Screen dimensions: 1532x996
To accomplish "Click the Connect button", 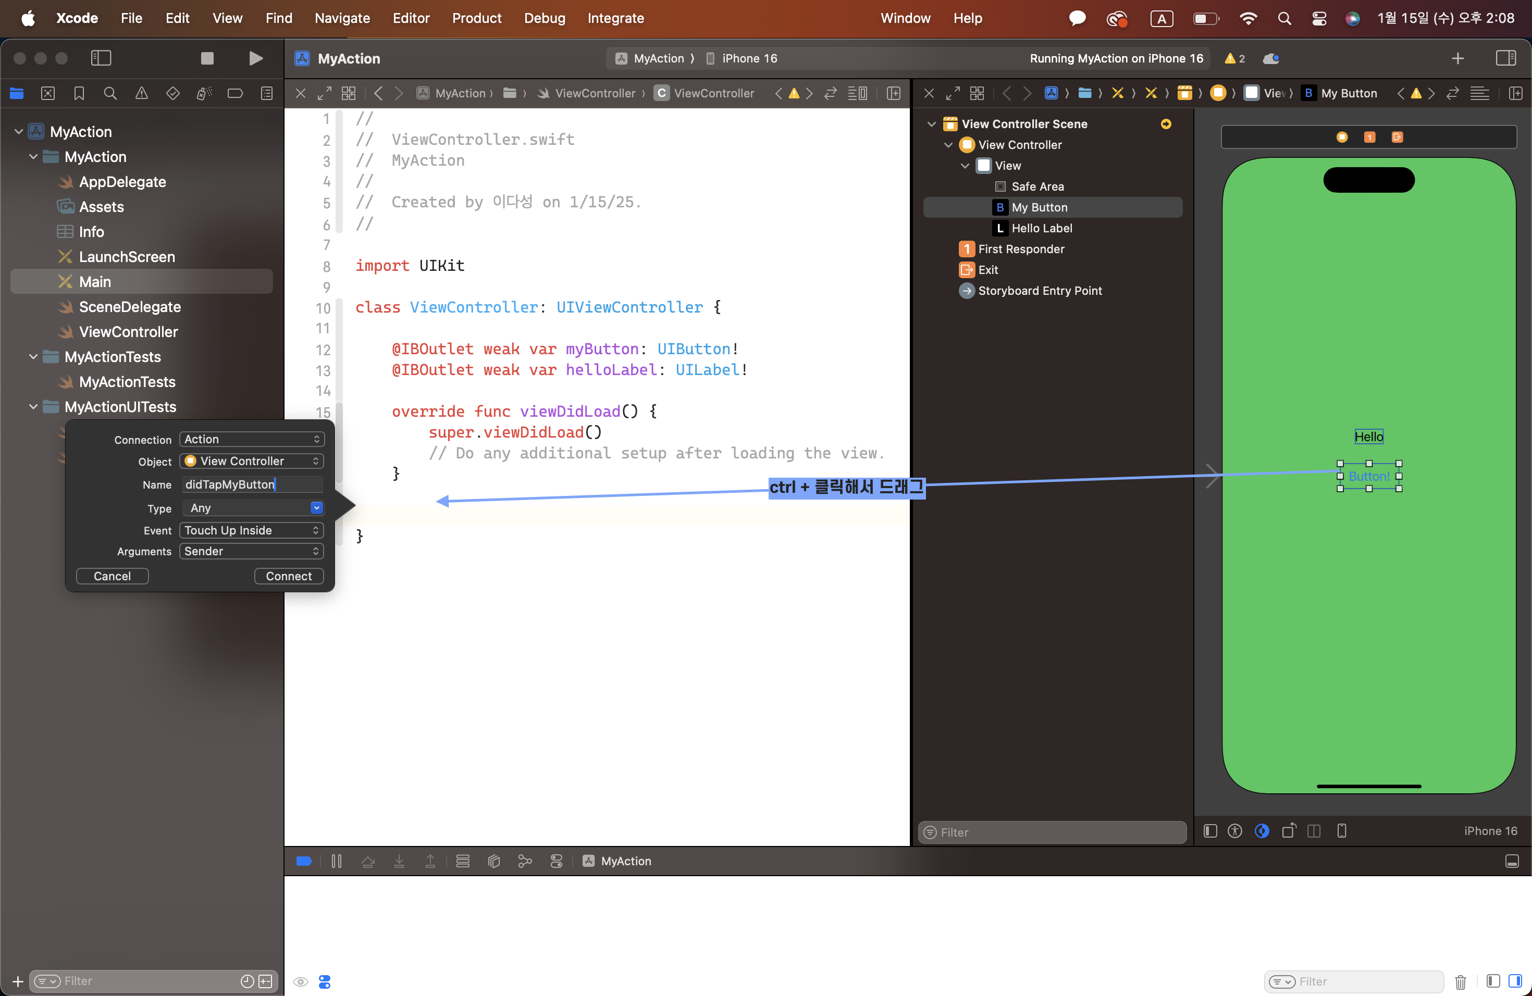I will [x=289, y=577].
